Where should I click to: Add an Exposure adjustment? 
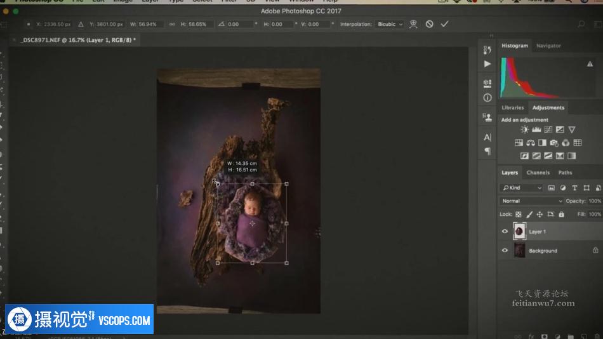tap(560, 130)
